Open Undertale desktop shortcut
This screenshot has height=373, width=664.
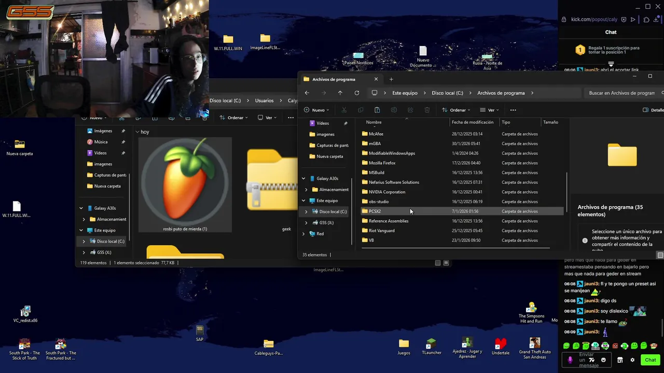point(501,347)
